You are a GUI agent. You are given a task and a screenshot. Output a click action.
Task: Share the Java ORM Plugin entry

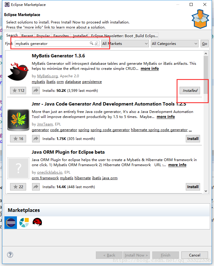coord(36,187)
